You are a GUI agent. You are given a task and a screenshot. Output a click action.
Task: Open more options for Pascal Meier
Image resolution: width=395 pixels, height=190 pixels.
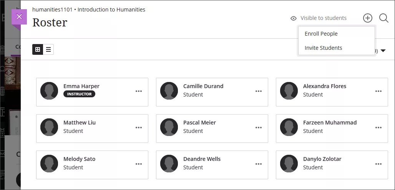259,128
